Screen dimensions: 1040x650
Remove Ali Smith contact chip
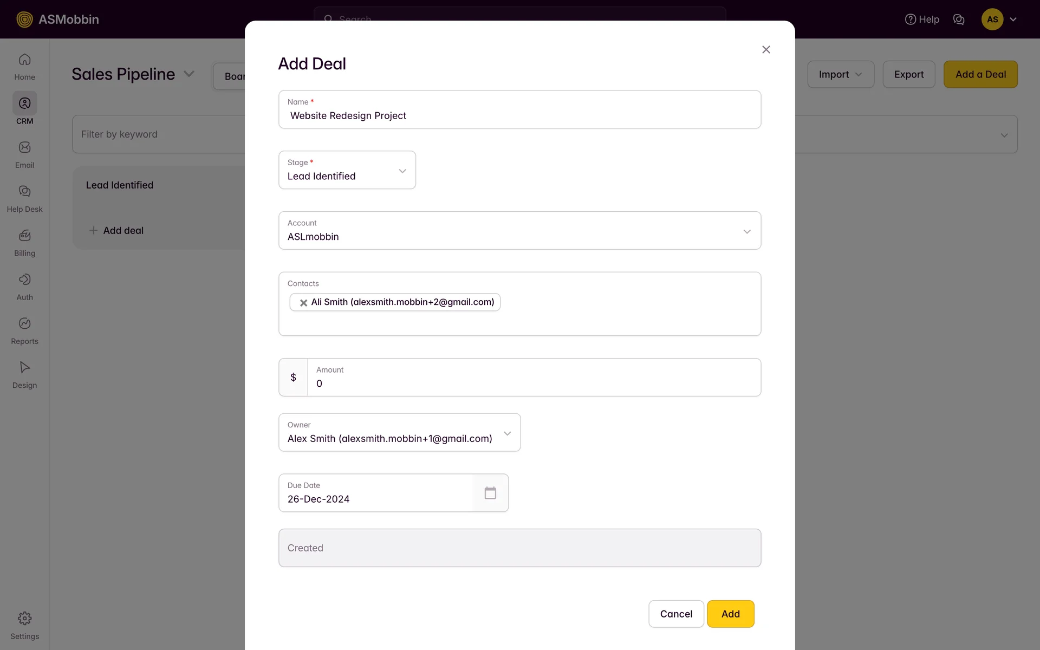(x=303, y=303)
